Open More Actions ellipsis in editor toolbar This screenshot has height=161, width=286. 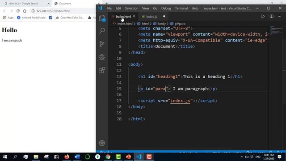pos(279,17)
